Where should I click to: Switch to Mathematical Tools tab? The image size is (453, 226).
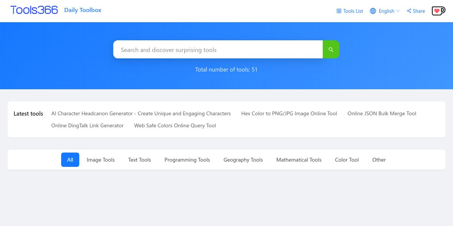299,160
